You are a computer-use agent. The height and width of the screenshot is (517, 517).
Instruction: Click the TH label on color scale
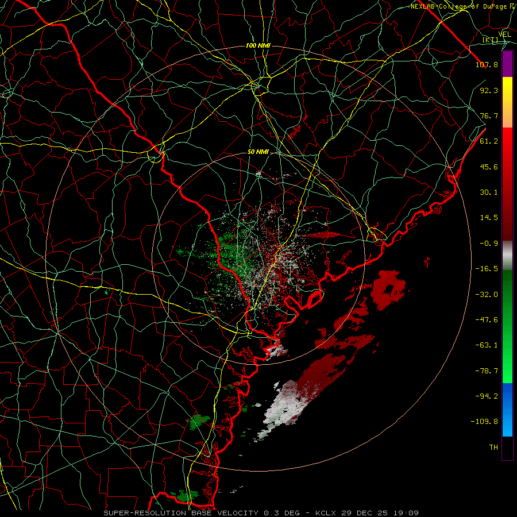point(493,447)
